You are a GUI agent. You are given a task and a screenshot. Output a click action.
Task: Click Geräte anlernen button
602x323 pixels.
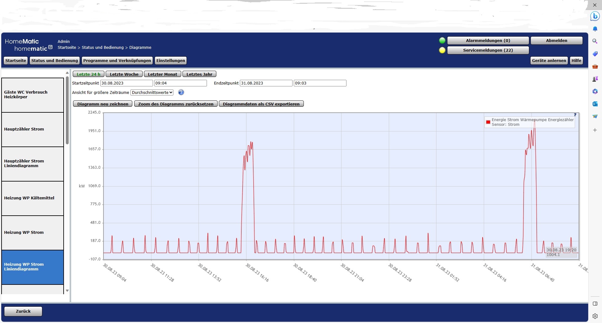tap(549, 60)
